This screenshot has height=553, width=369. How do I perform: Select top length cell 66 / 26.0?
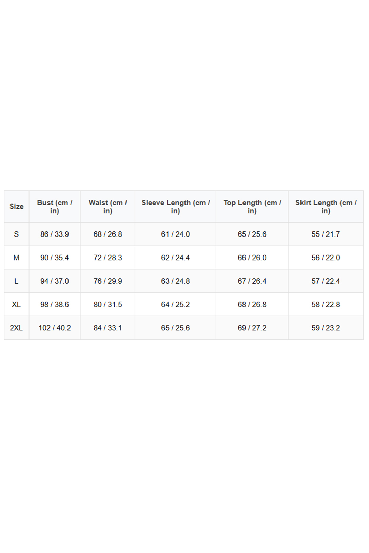coord(252,258)
